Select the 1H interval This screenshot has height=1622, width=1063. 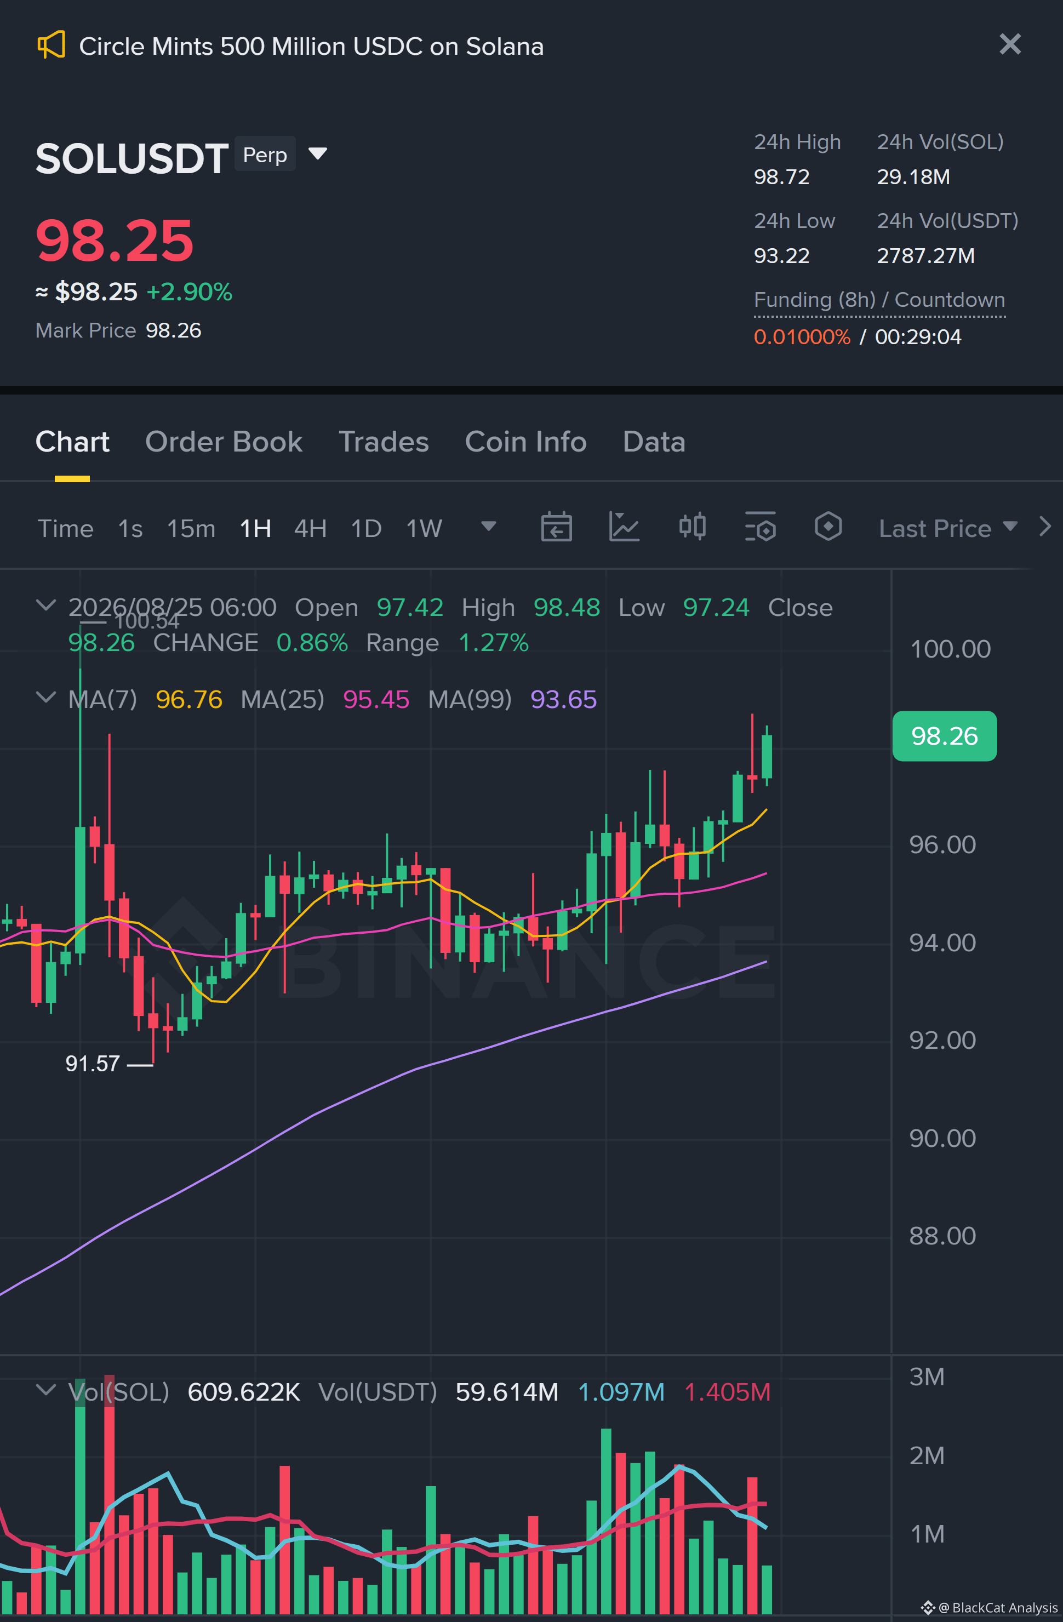[255, 528]
